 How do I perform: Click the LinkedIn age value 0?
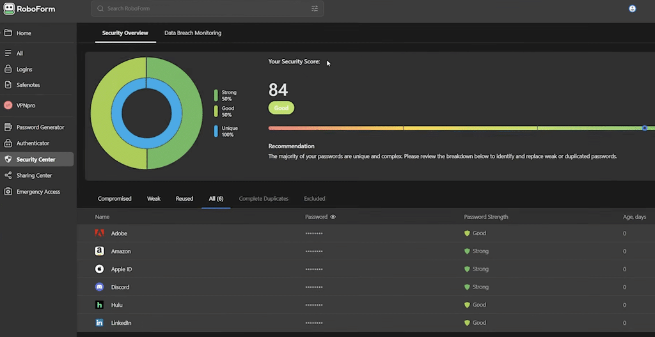[624, 323]
